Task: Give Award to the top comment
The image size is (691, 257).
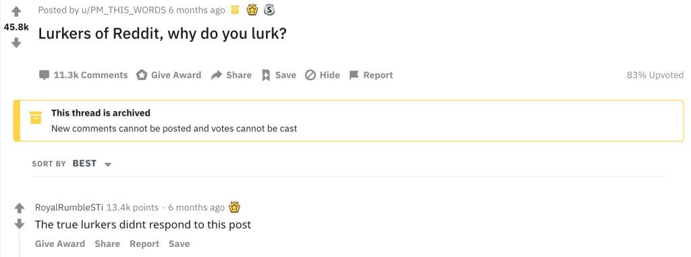Action: (x=60, y=244)
